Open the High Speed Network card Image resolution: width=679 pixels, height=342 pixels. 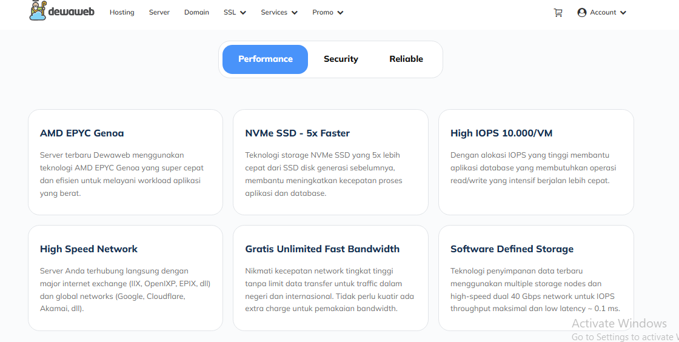click(x=125, y=278)
